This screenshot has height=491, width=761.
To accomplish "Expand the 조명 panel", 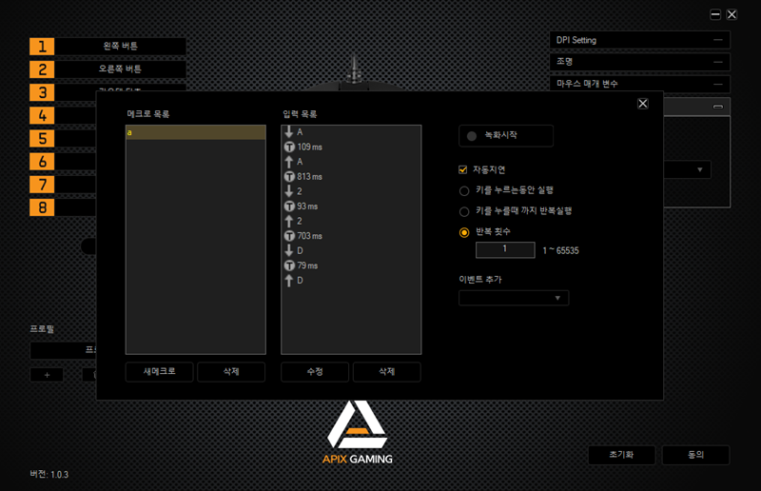I will pyautogui.click(x=639, y=62).
